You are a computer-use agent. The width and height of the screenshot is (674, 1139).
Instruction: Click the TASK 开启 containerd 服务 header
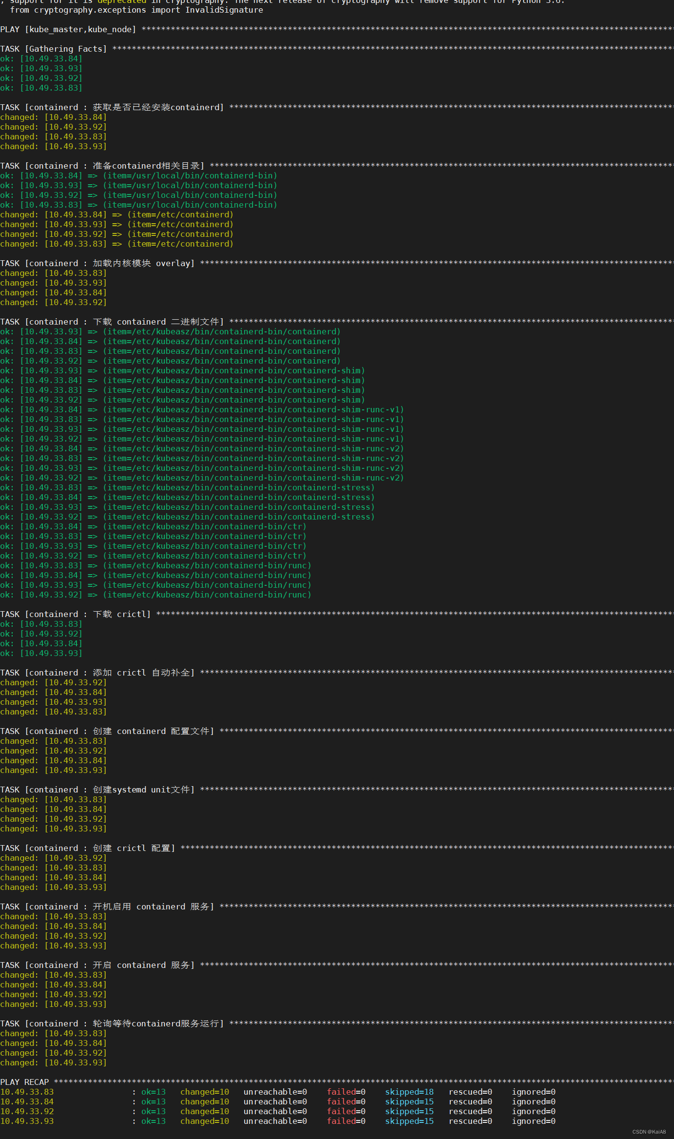337,965
